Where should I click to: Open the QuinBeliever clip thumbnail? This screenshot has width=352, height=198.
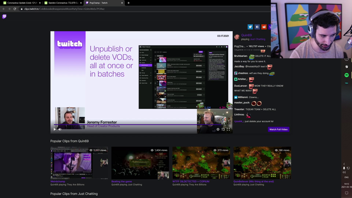click(262, 163)
